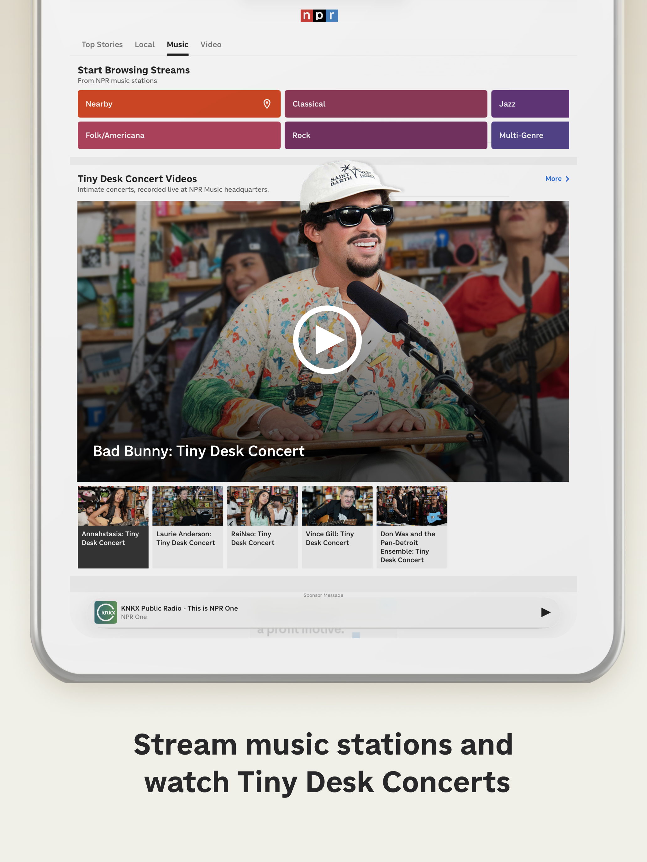Switch to the Local tab
647x862 pixels.
145,44
